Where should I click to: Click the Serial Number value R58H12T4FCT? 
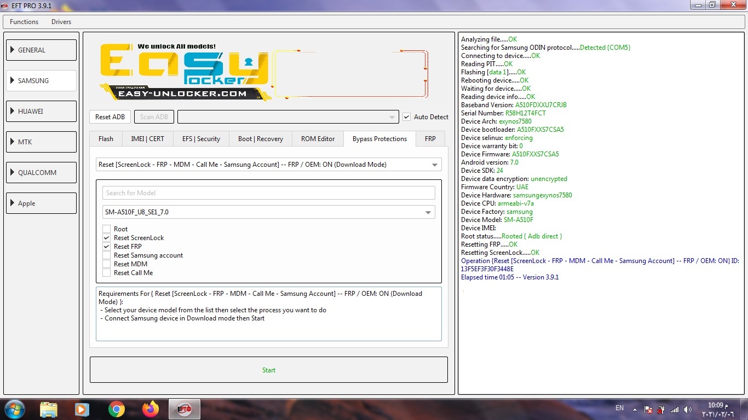pos(525,113)
